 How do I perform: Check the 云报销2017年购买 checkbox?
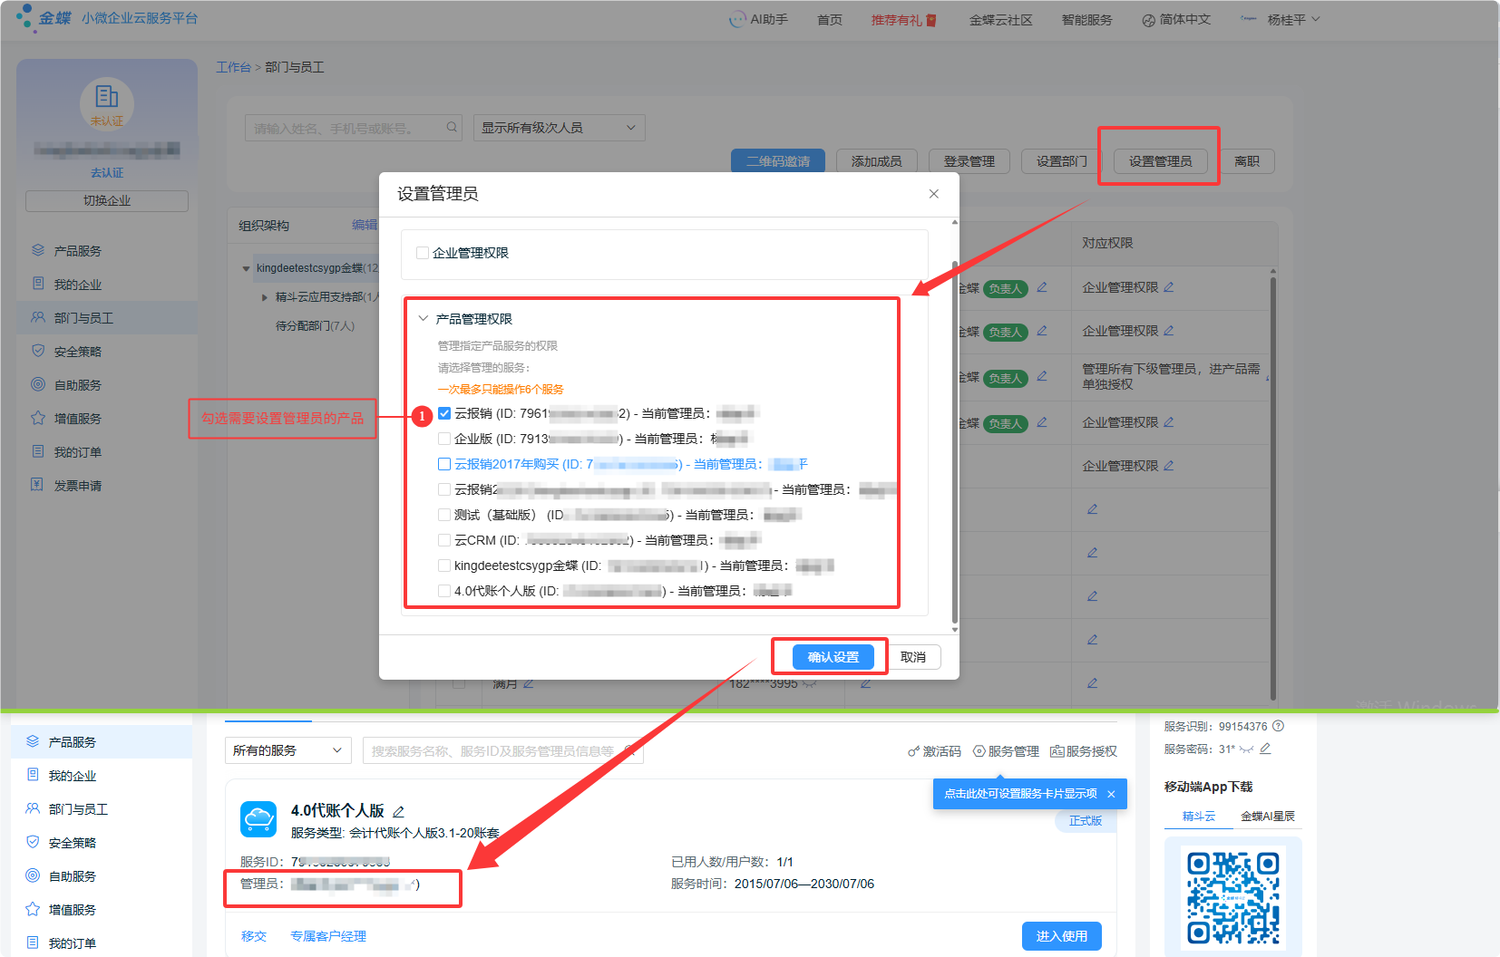coord(444,464)
